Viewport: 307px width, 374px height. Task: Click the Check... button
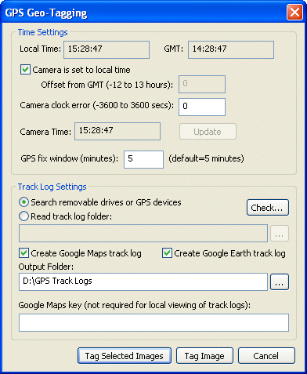(x=268, y=208)
